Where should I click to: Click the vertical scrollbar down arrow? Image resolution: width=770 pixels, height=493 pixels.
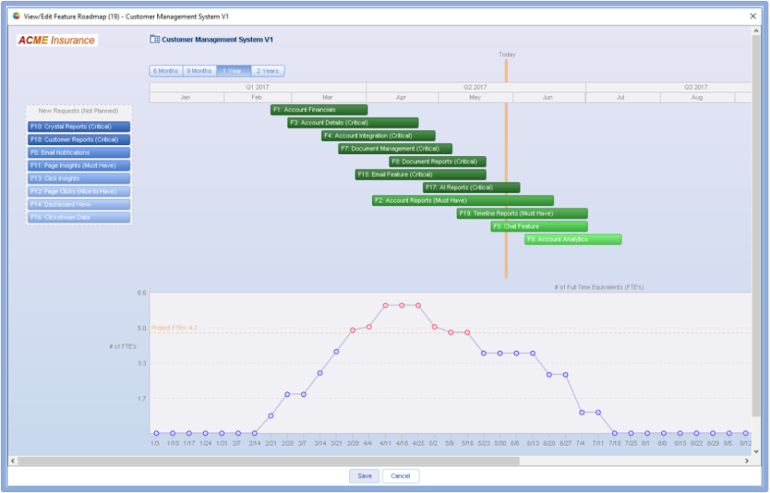tap(756, 452)
